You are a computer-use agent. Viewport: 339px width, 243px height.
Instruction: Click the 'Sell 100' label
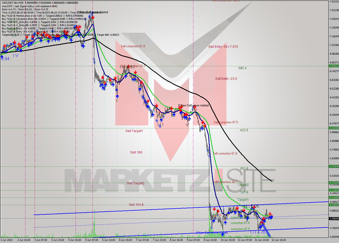(136, 152)
